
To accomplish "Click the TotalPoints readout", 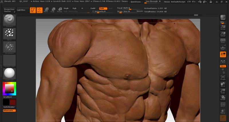I will pyautogui.click(x=155, y=11).
